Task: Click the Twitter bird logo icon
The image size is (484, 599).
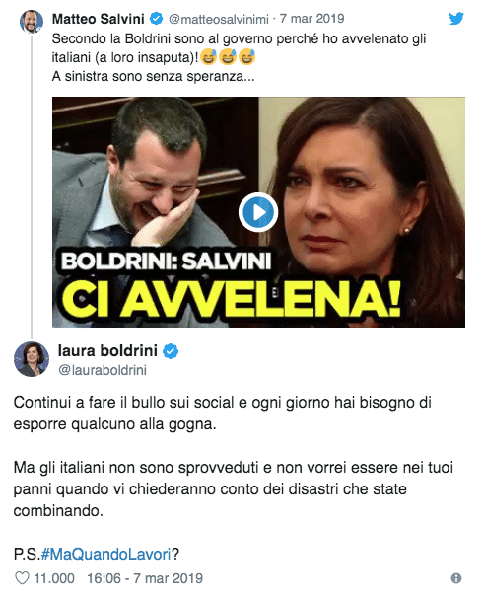Action: click(456, 19)
